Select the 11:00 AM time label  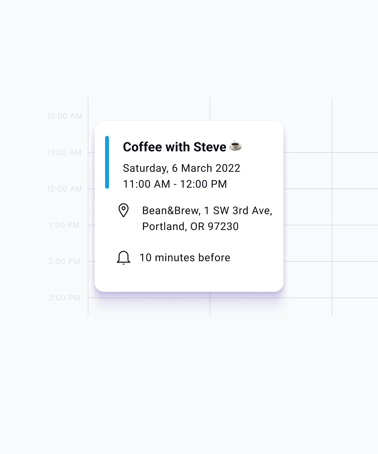64,153
